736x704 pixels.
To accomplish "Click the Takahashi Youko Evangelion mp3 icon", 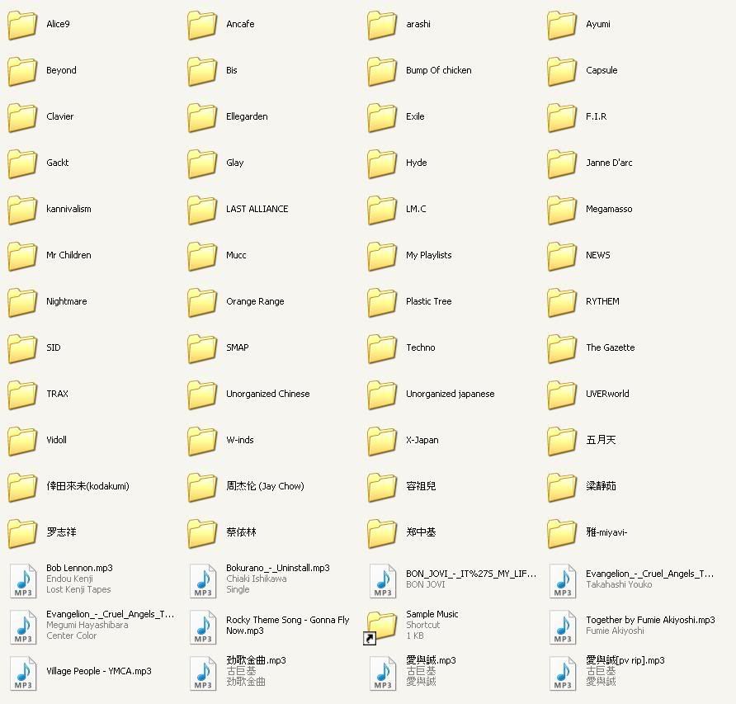I will (x=563, y=580).
